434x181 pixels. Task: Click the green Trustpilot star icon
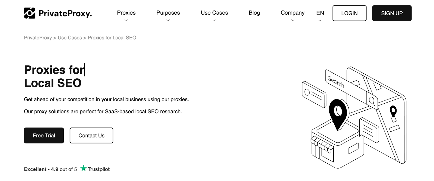click(84, 168)
